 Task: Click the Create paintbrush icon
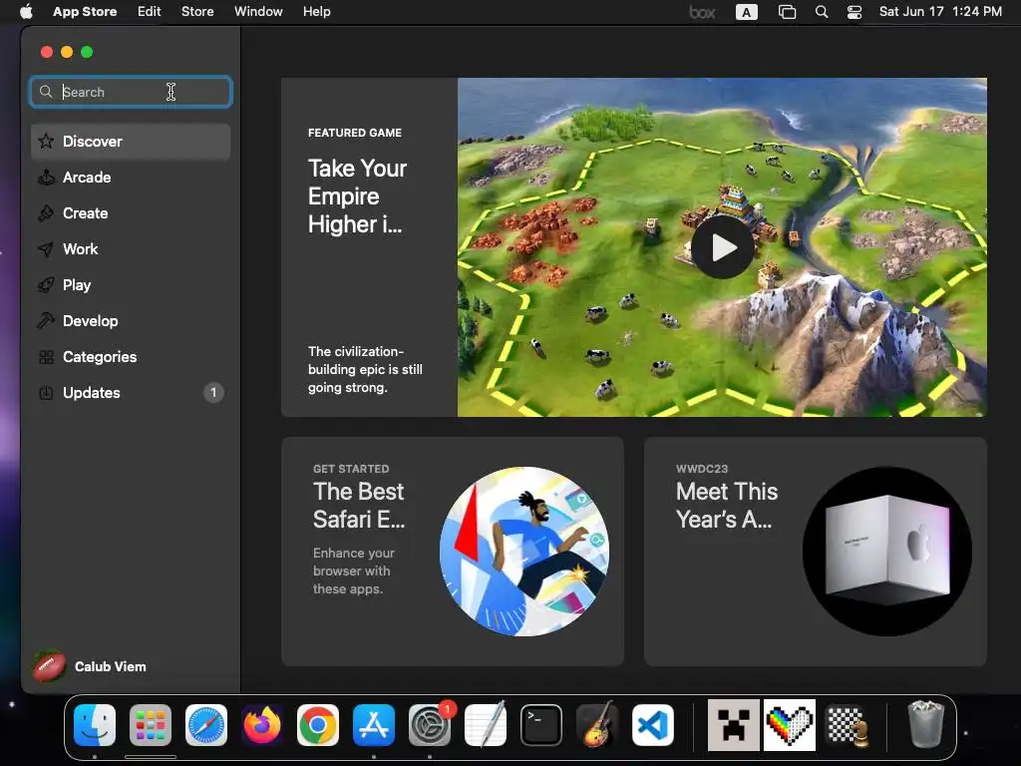pyautogui.click(x=46, y=213)
